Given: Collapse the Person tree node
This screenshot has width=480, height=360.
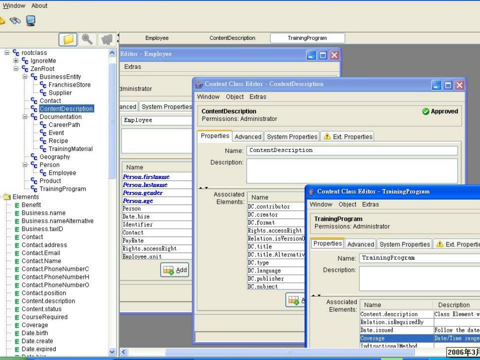Looking at the screenshot, I should pos(25,165).
